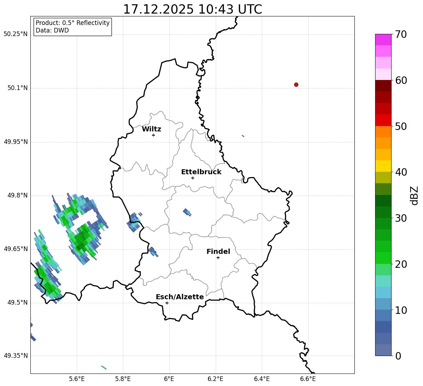The width and height of the screenshot is (423, 386).
Task: Click the 49.8°N latitude label
Action: 18,195
